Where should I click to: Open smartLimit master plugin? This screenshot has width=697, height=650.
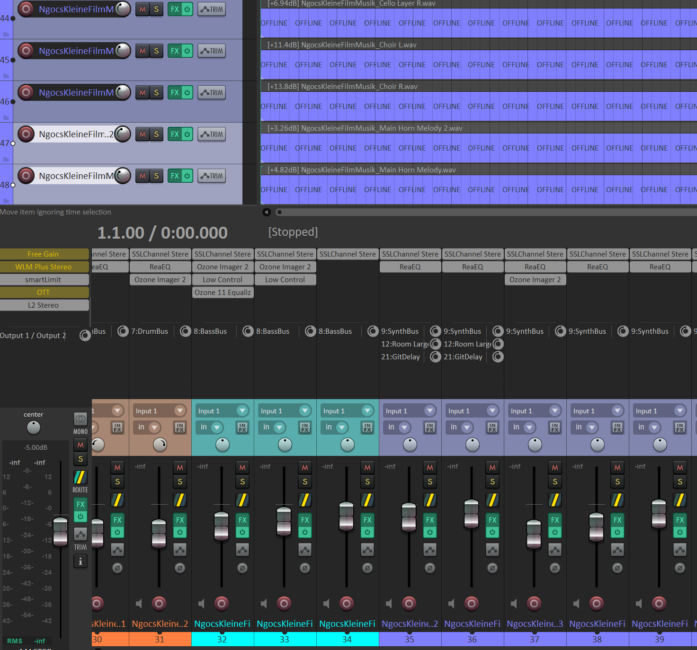[x=44, y=280]
